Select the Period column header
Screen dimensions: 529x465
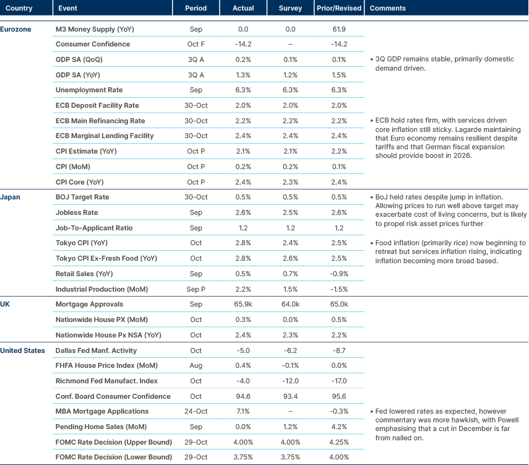pyautogui.click(x=196, y=8)
